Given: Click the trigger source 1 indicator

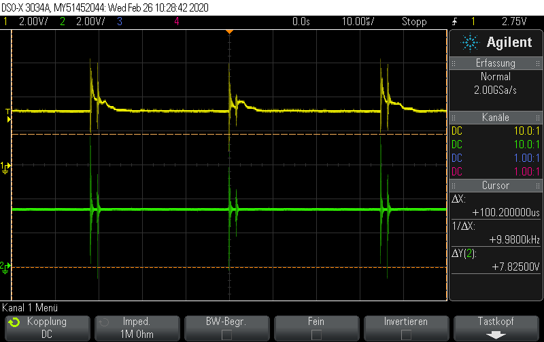Looking at the screenshot, I should point(473,22).
